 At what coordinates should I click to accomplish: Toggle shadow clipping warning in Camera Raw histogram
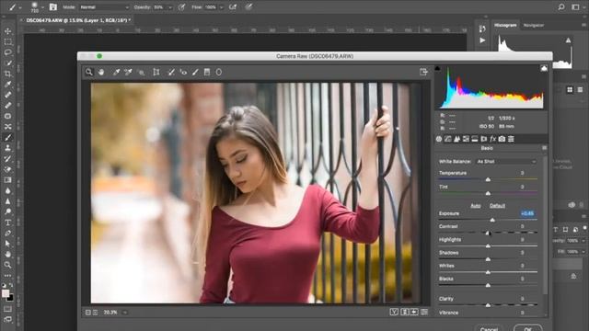point(438,68)
